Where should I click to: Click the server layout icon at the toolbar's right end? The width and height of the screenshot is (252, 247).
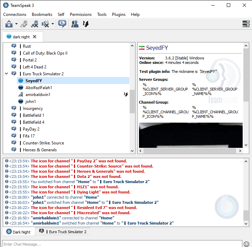(246, 24)
